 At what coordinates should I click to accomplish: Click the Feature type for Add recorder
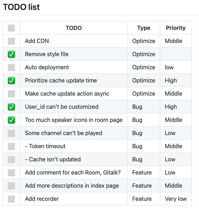[142, 199]
